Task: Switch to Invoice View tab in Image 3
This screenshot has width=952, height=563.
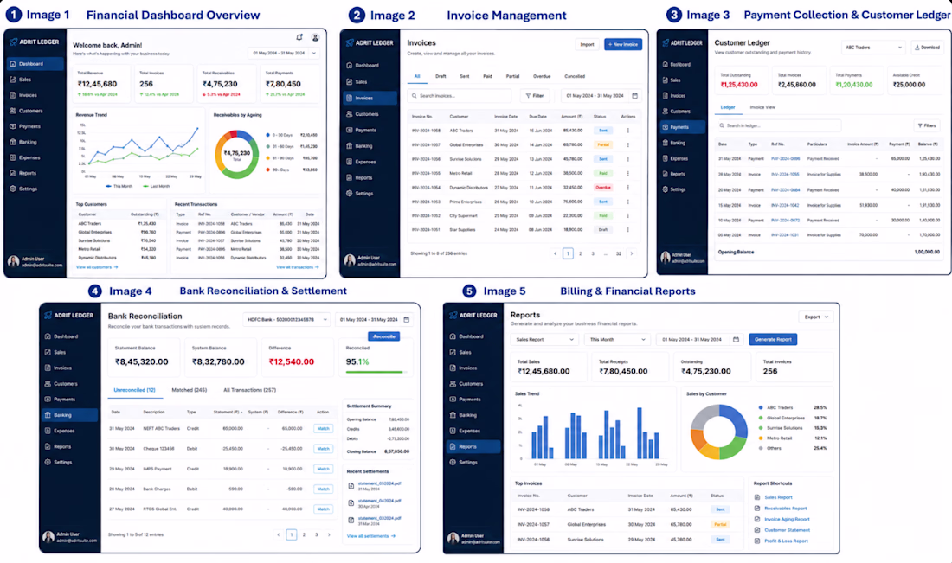Action: click(x=762, y=107)
